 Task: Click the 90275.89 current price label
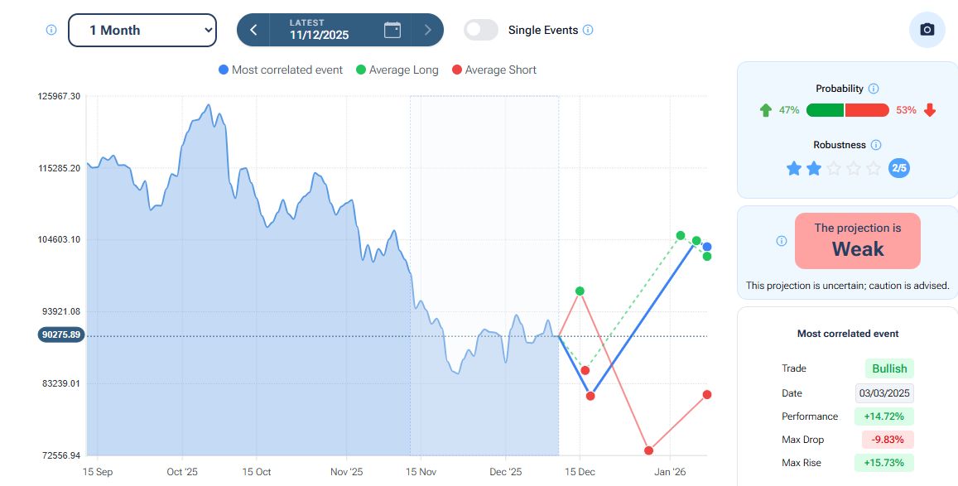coord(60,335)
